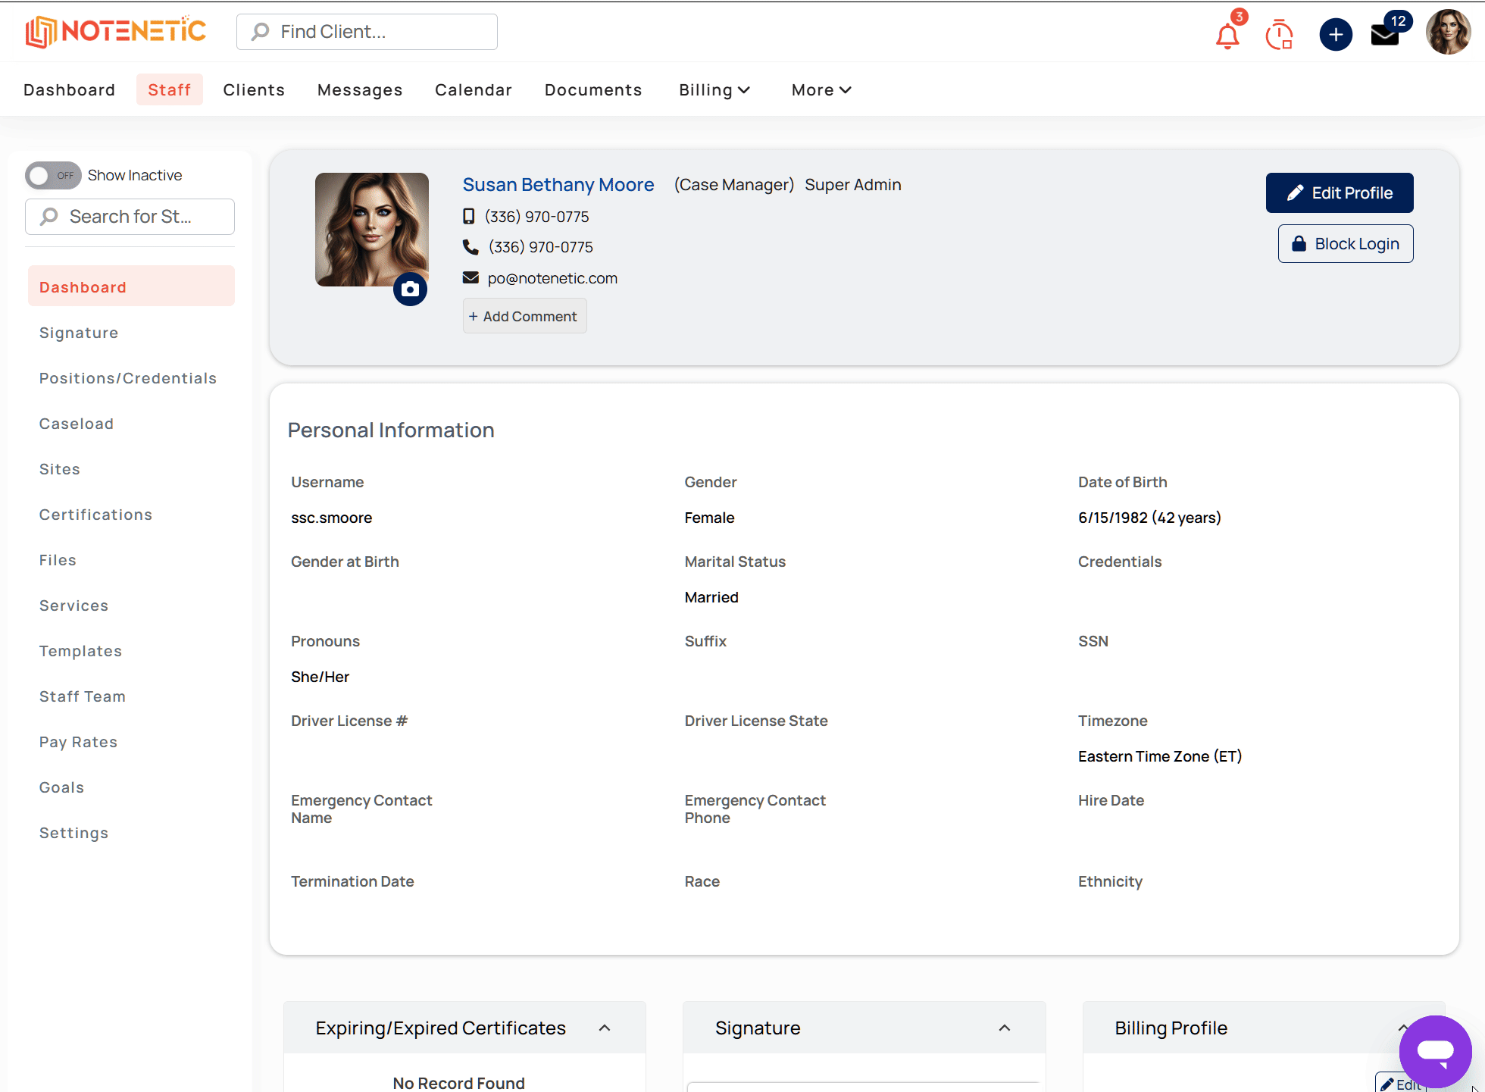The height and width of the screenshot is (1092, 1485).
Task: Open the Calendar tab
Action: pos(474,90)
